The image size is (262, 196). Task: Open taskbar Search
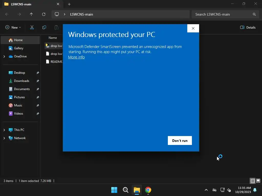pyautogui.click(x=125, y=190)
